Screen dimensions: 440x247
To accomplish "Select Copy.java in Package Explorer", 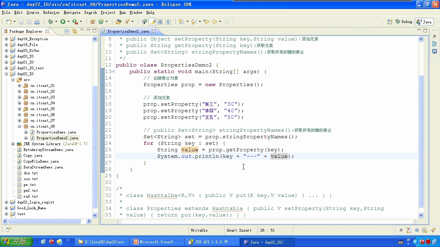I will [x=33, y=155].
